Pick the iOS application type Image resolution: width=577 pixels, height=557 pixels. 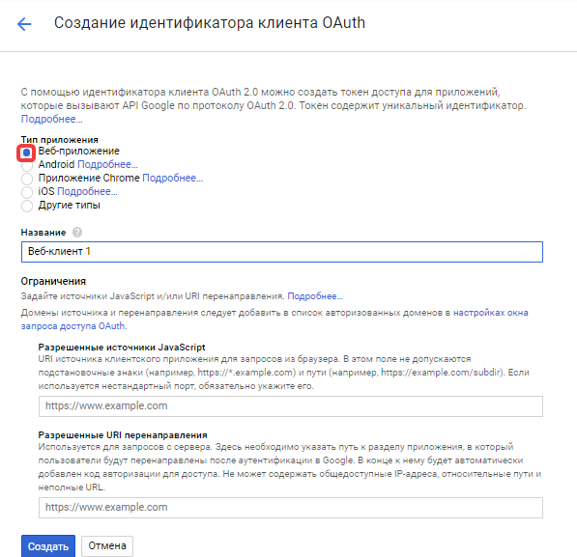(26, 192)
